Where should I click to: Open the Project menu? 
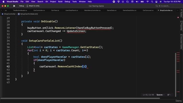click(x=53, y=2)
